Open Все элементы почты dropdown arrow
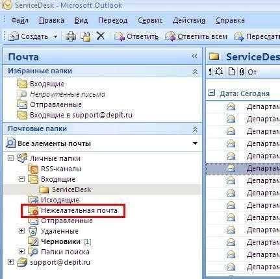 pyautogui.click(x=195, y=143)
